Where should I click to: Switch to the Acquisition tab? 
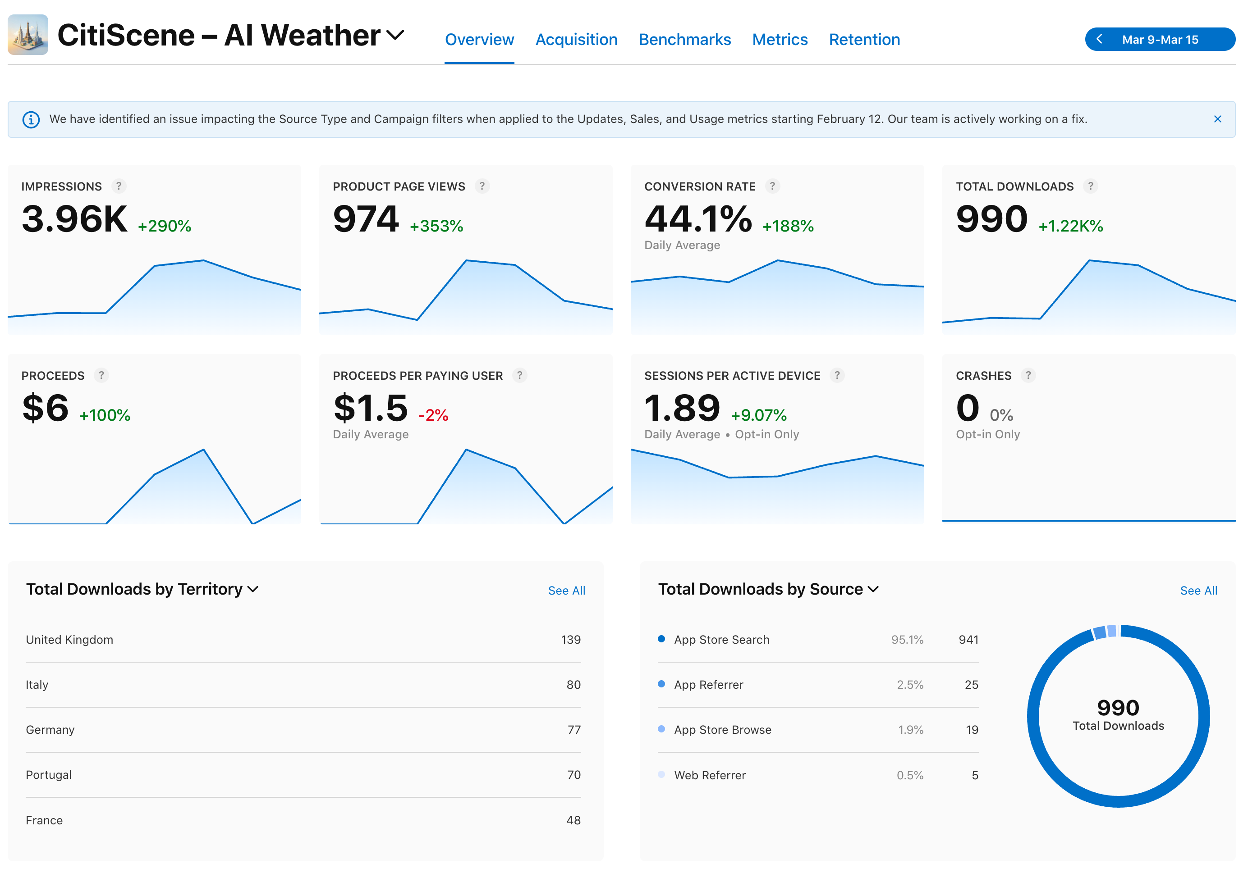point(576,40)
